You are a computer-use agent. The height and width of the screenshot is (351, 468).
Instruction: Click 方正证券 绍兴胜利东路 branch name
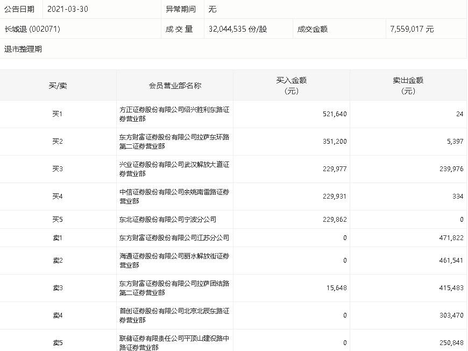click(174, 114)
